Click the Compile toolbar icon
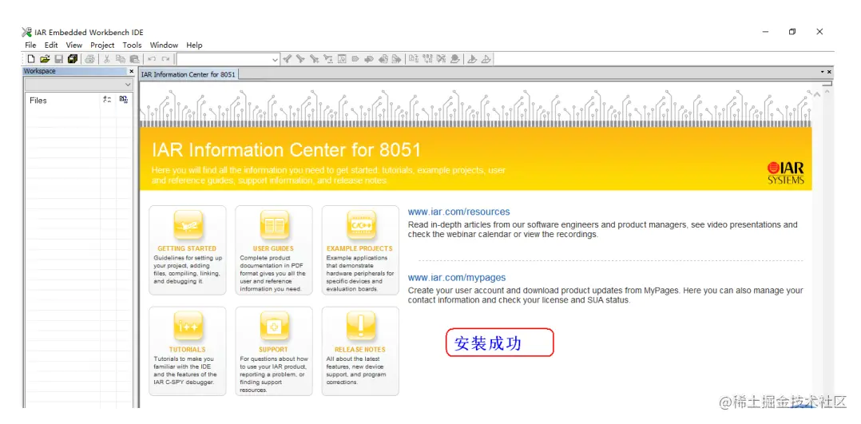The image size is (861, 424). pyautogui.click(x=414, y=59)
